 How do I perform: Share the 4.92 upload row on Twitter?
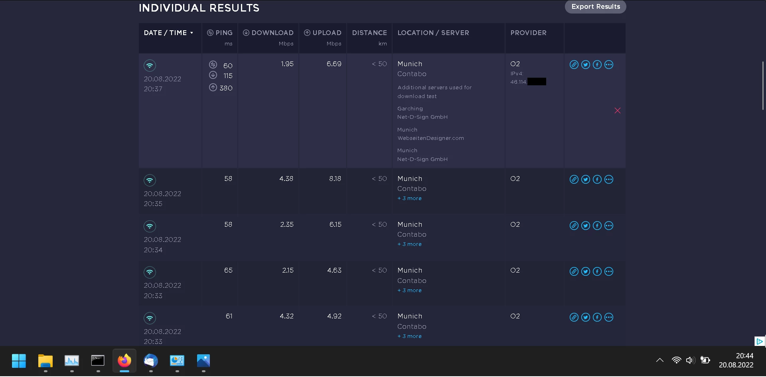point(585,317)
